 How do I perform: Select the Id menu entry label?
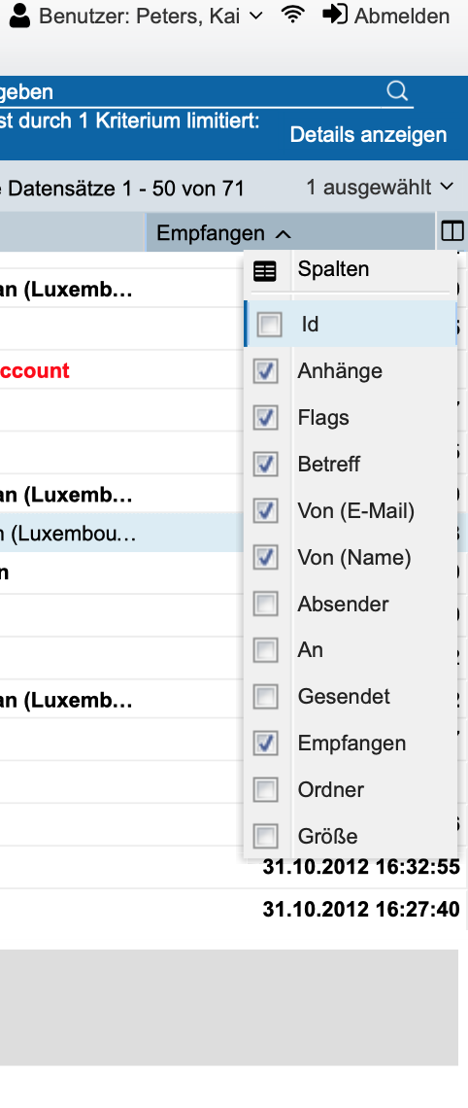(x=310, y=325)
